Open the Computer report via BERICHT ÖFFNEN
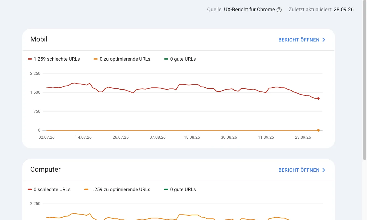Image resolution: width=367 pixels, height=220 pixels. tap(302, 170)
